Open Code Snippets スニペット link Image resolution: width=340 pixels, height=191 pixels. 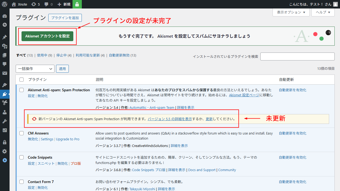[x=46, y=163]
